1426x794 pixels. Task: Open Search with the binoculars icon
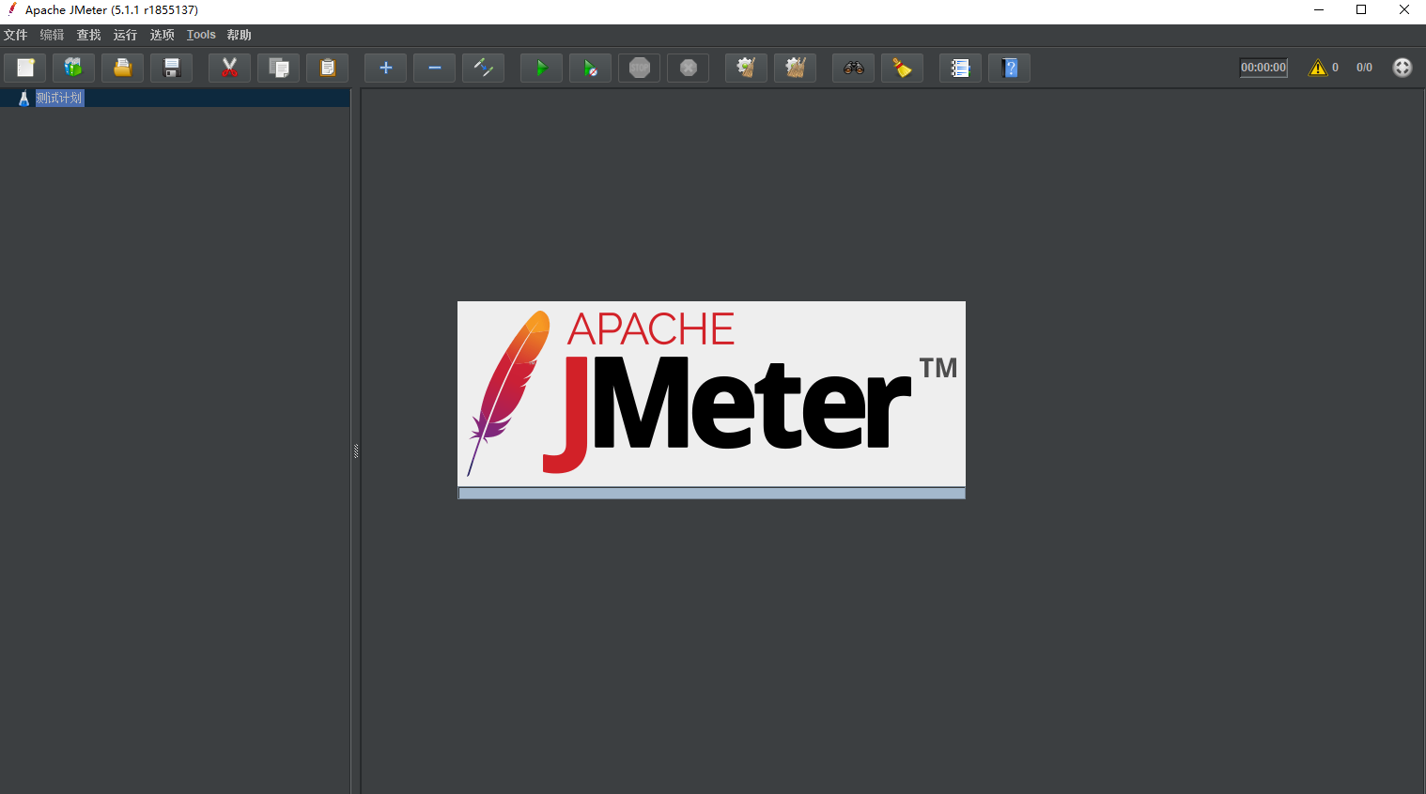click(x=853, y=68)
